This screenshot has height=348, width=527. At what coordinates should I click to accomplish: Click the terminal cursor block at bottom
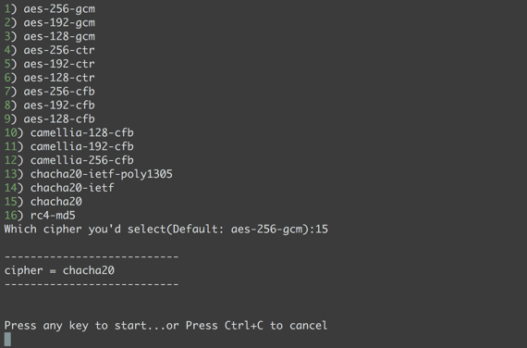pyautogui.click(x=7, y=340)
